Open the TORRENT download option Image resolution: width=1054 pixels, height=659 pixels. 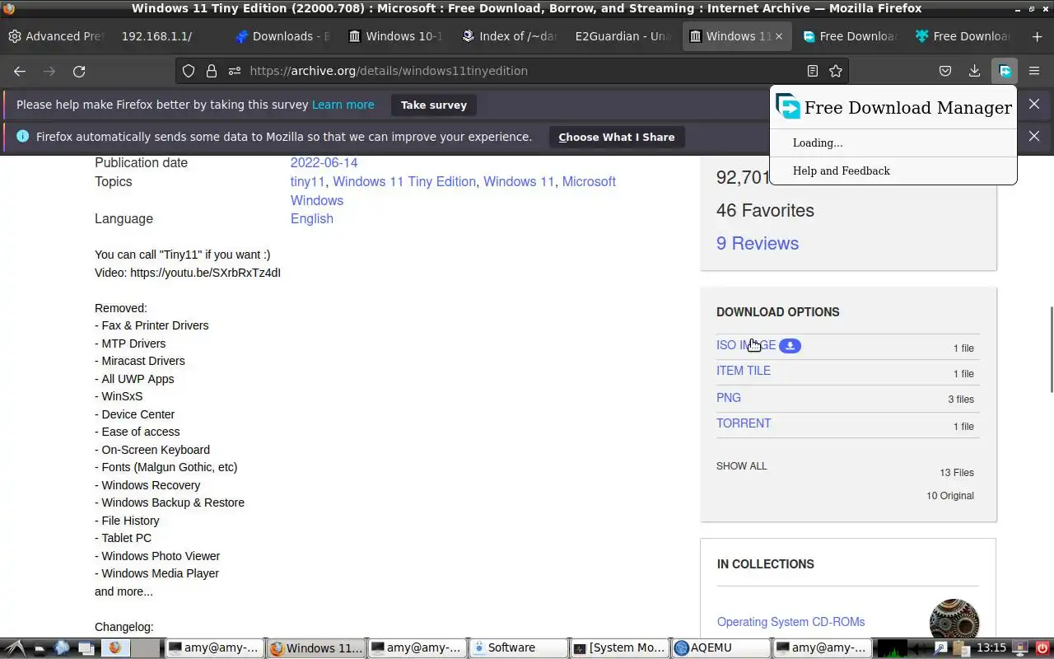(744, 423)
